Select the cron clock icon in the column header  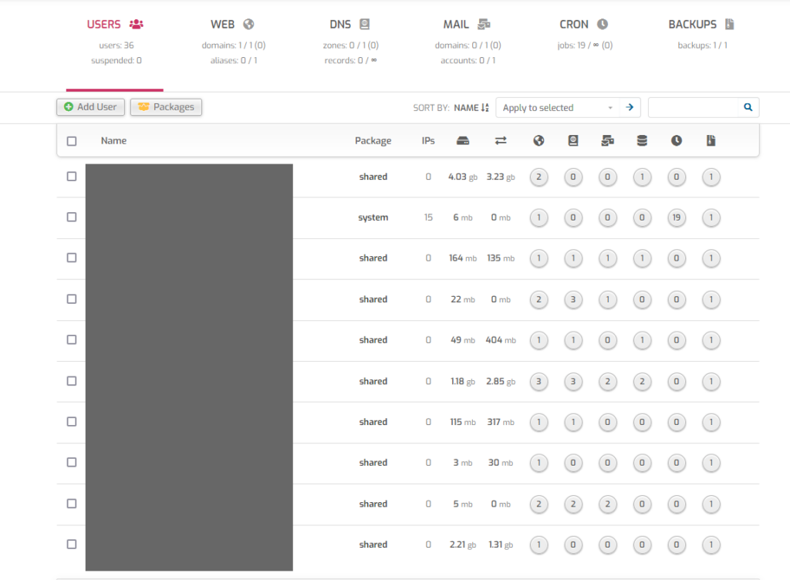click(677, 140)
